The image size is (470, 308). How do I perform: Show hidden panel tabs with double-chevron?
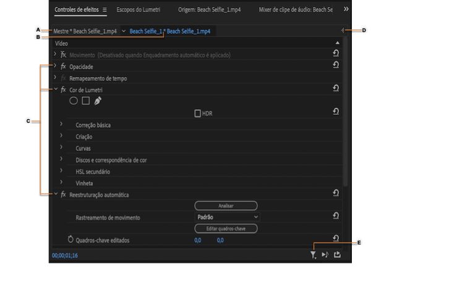click(x=346, y=9)
